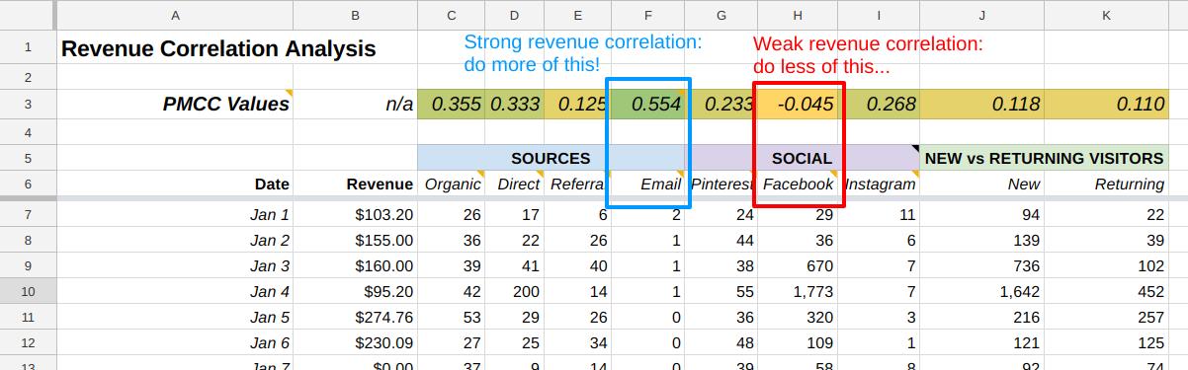Select column F header

click(647, 15)
